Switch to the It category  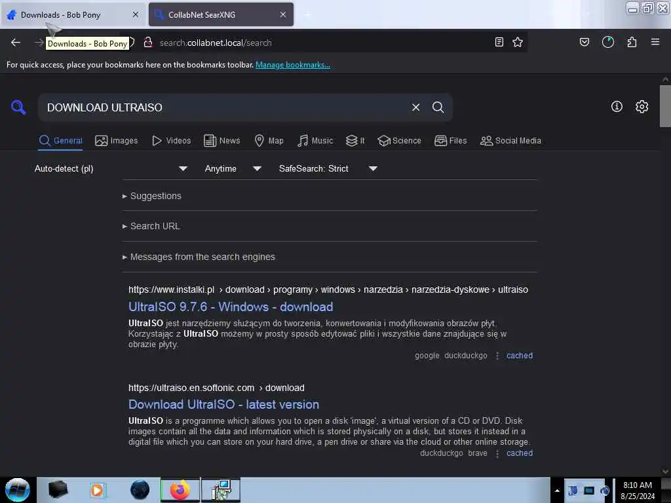(355, 141)
